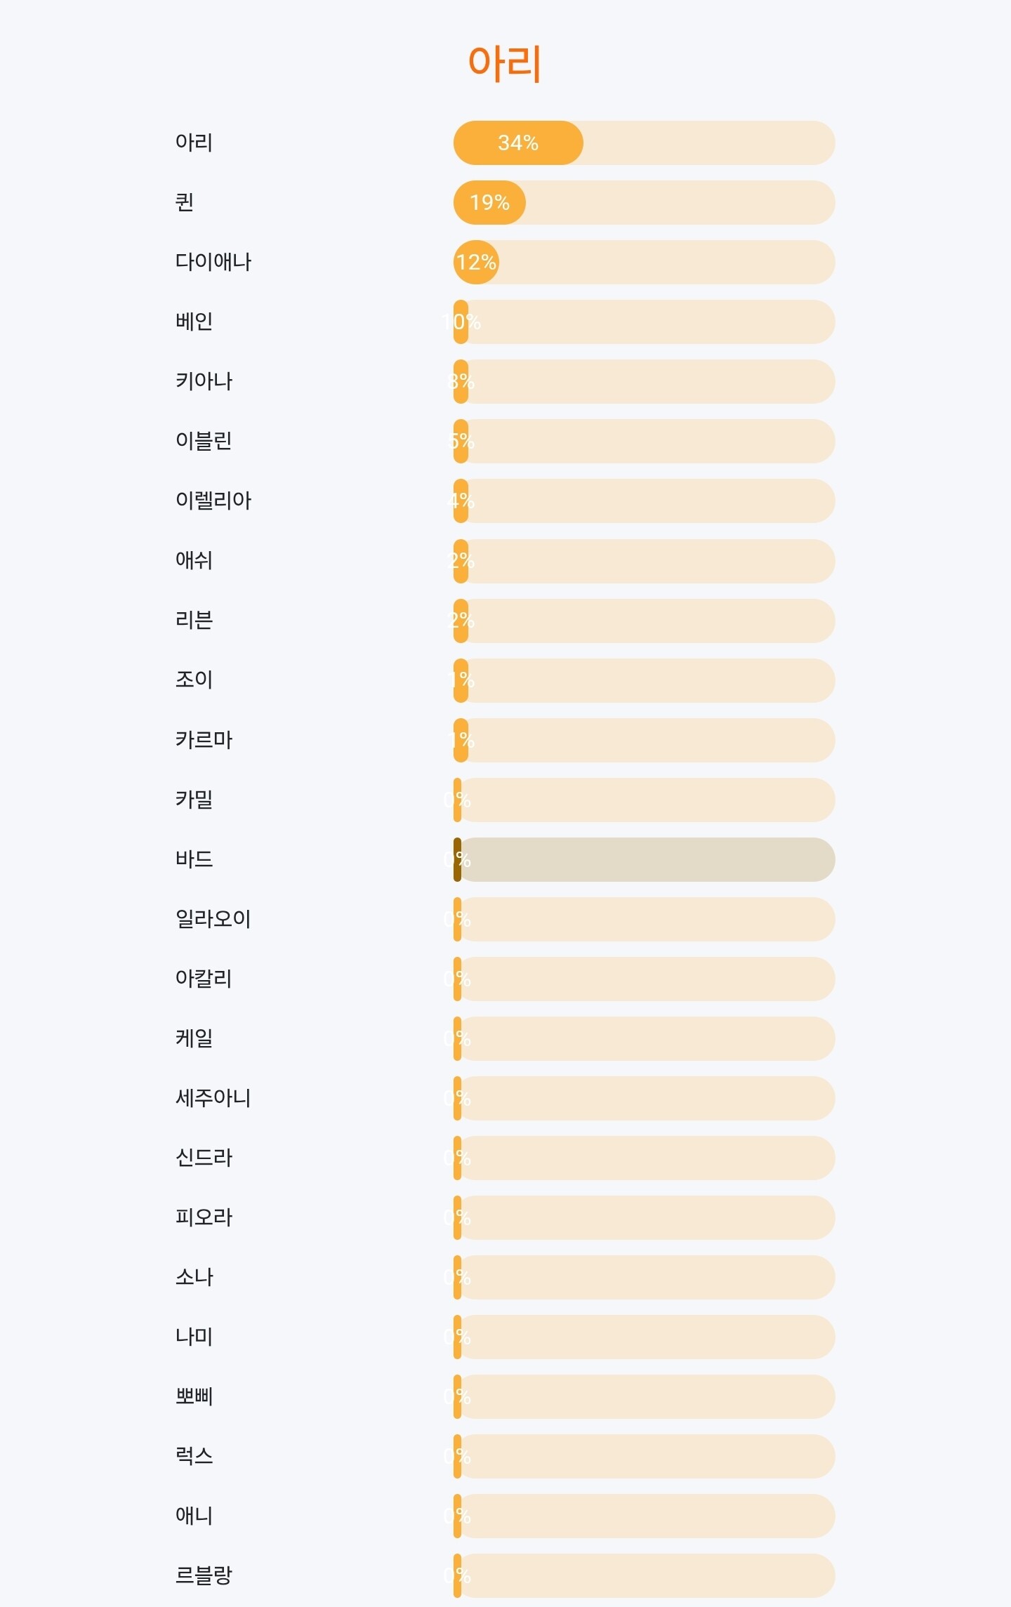Click the 조이 list label
1011x1607 pixels.
coord(194,680)
